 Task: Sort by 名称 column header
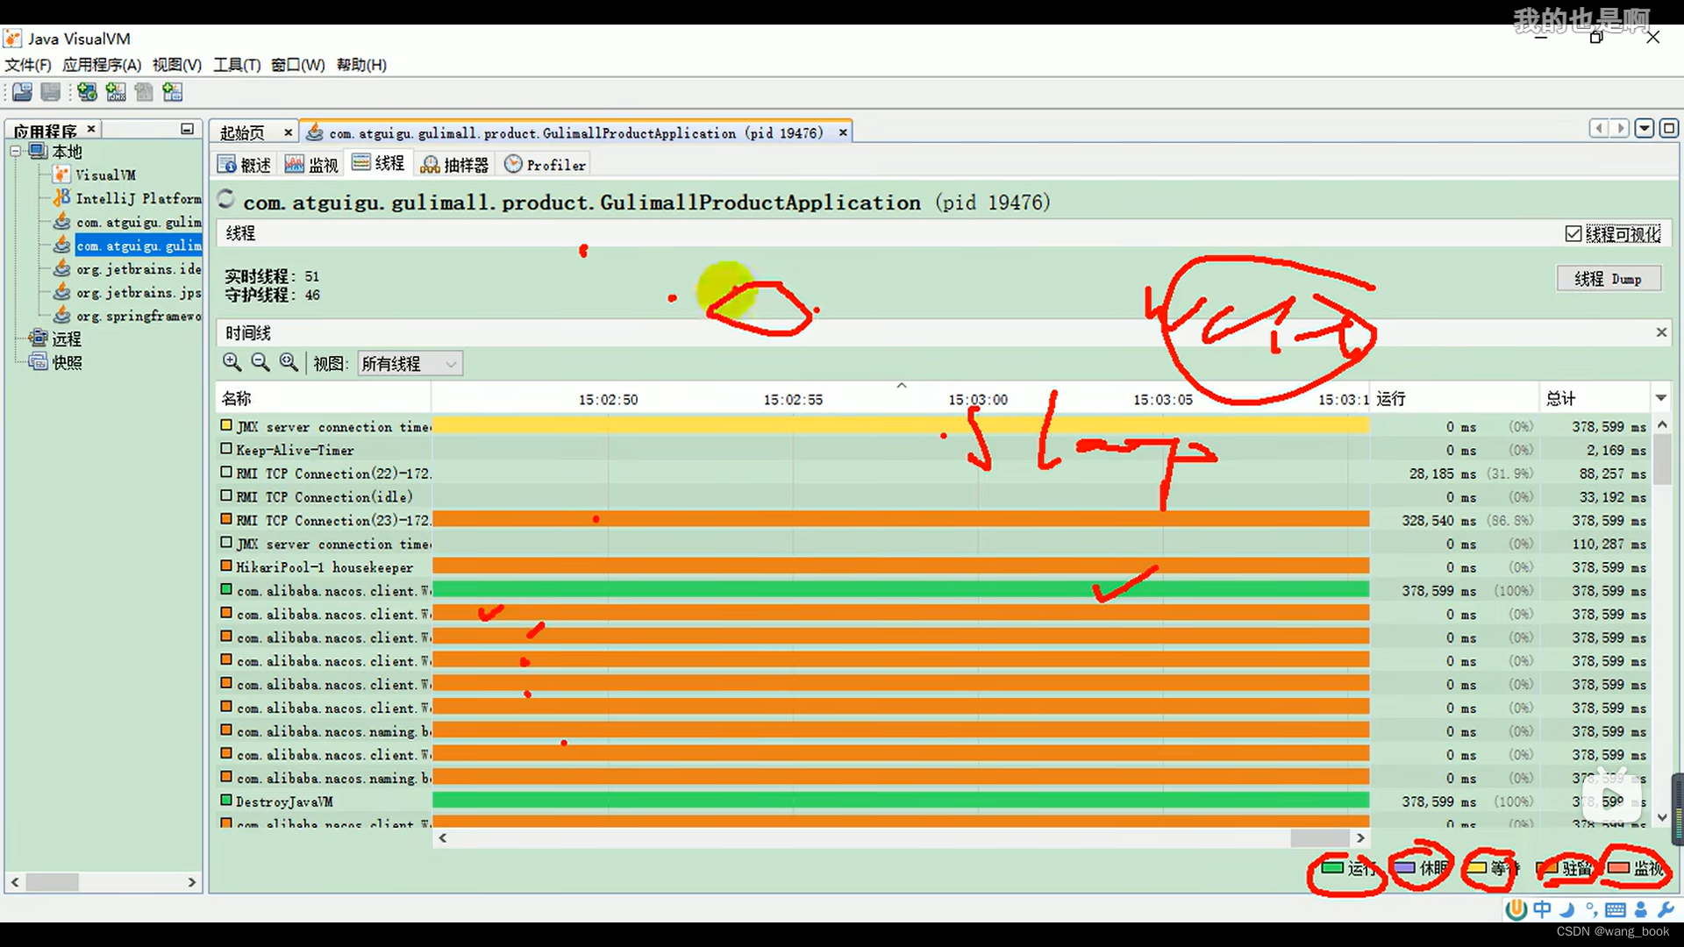point(324,399)
